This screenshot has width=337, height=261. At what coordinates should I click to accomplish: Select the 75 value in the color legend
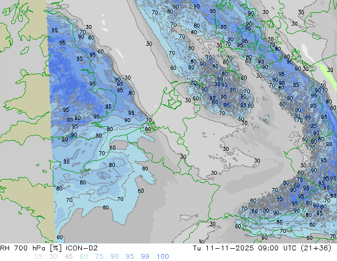click(x=99, y=257)
